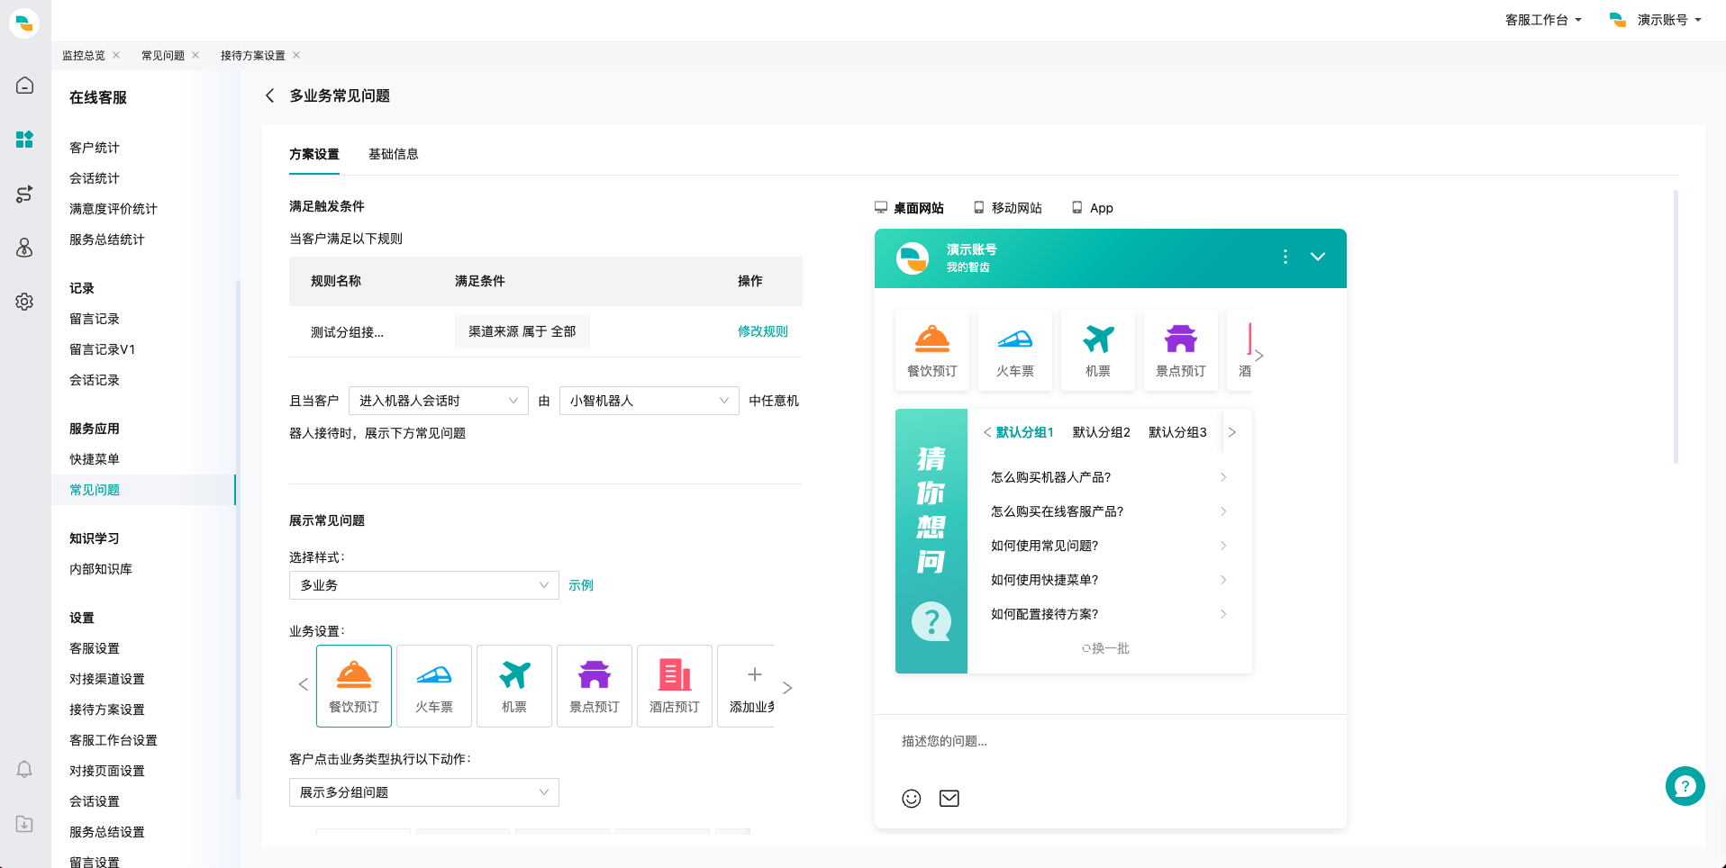
Task: Show next preview business icons arrow
Action: (x=1259, y=356)
